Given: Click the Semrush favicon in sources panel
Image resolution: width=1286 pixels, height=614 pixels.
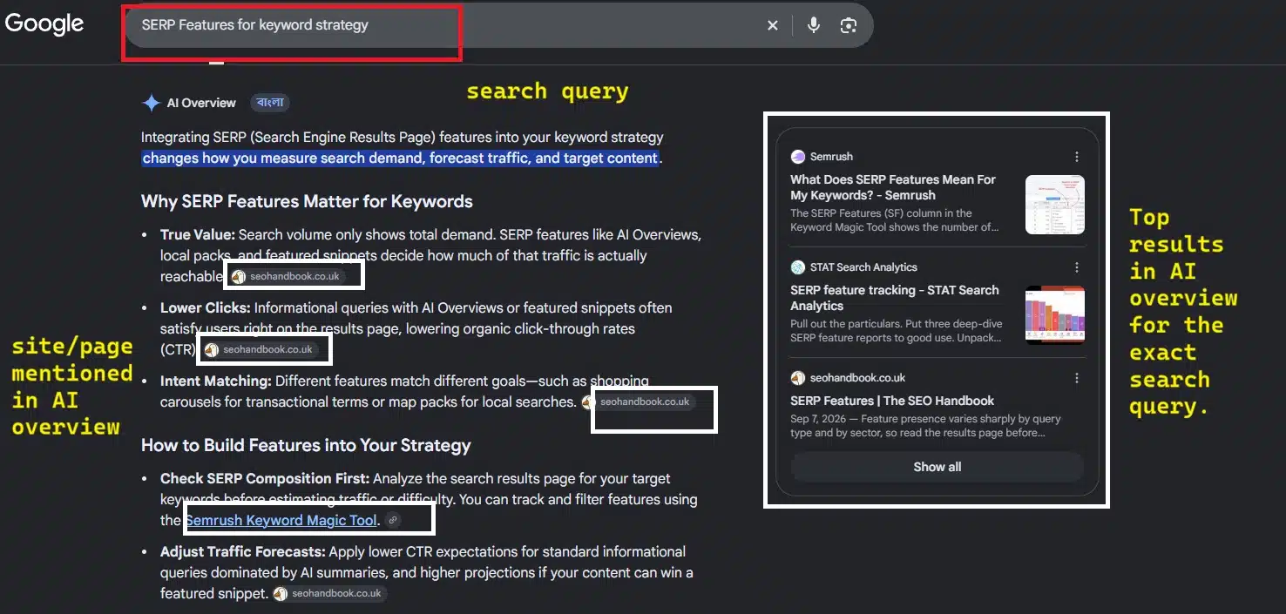Looking at the screenshot, I should pyautogui.click(x=798, y=157).
